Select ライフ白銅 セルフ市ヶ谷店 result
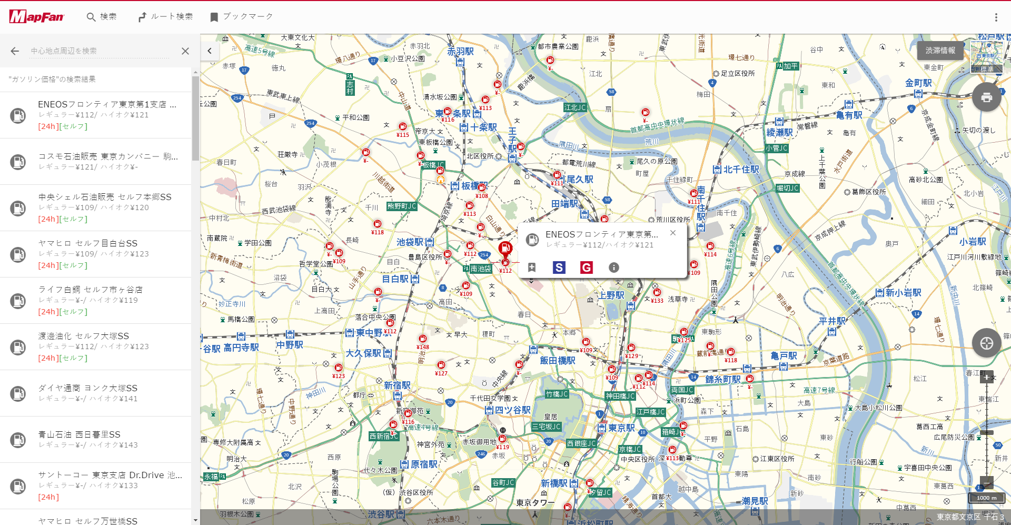 [x=95, y=301]
